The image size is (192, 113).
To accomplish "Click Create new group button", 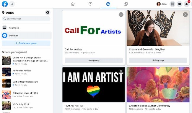I will (26, 43).
